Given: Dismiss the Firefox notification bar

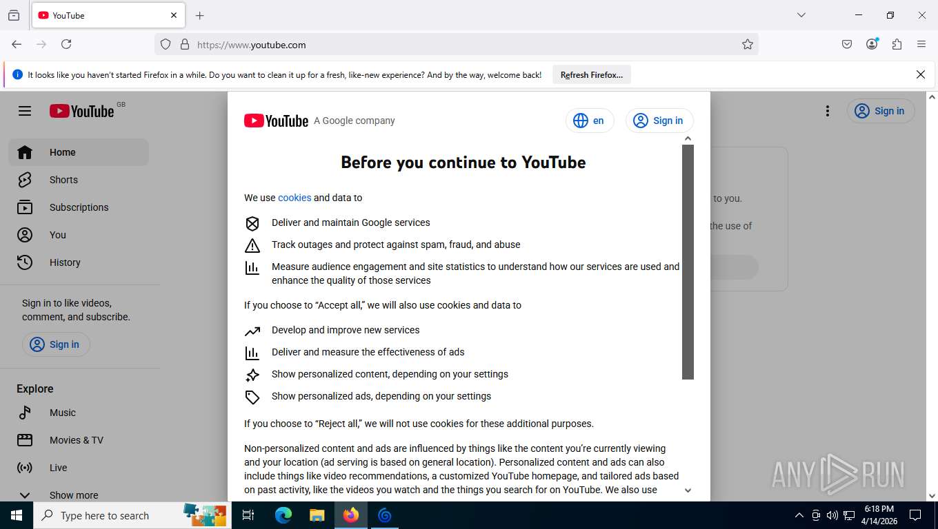Looking at the screenshot, I should [x=920, y=74].
